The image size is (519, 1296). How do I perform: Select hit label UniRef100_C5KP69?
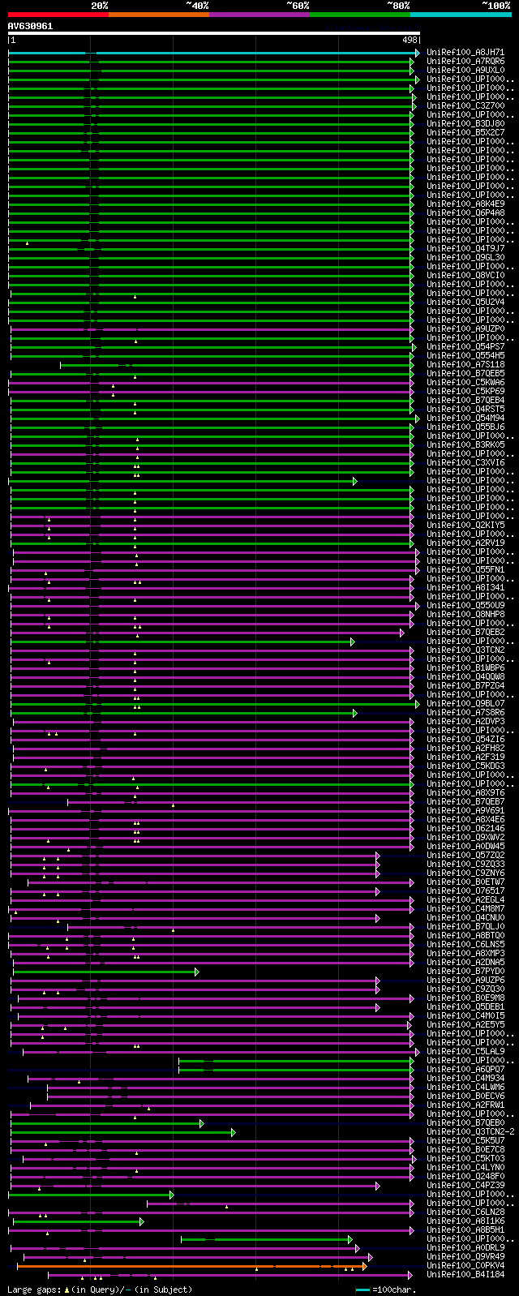tap(465, 392)
